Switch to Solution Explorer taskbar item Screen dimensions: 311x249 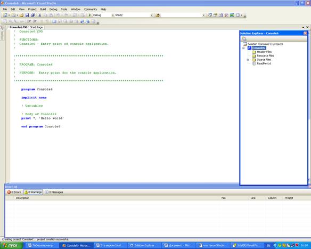(144, 246)
